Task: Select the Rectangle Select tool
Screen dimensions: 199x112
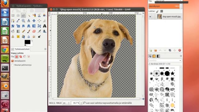Action: [13, 15]
